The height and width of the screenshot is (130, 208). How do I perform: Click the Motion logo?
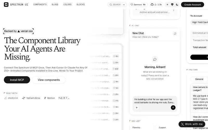click(49, 98)
